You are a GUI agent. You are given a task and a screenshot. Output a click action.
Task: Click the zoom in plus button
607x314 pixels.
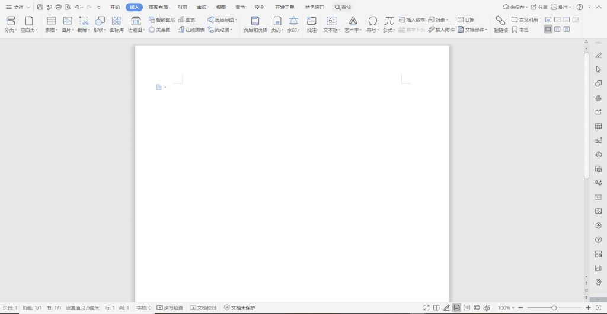click(x=588, y=308)
